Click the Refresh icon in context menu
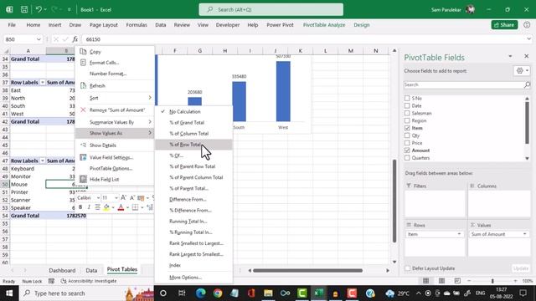Viewport: 536px width, 301px height. (x=83, y=85)
